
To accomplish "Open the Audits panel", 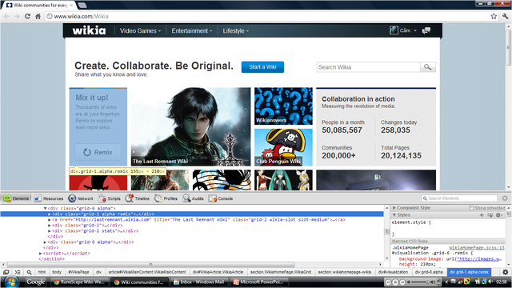I will point(193,198).
